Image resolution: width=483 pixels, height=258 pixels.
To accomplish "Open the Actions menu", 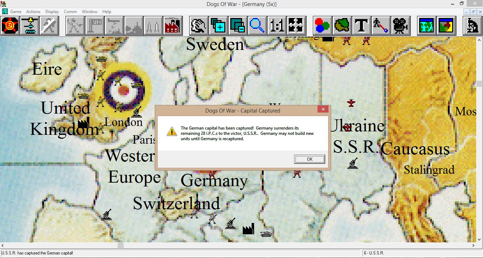I will pyautogui.click(x=33, y=12).
